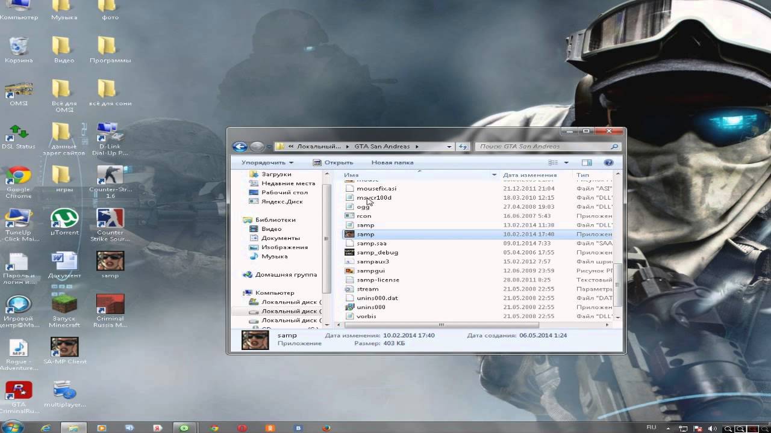This screenshot has width=771, height=433.
Task: Open the Упорядочить dropdown menu
Action: pyautogui.click(x=267, y=162)
